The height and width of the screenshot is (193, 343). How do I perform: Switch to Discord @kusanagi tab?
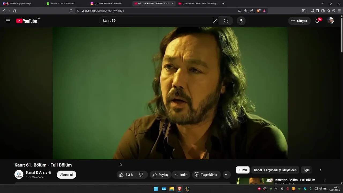click(21, 3)
